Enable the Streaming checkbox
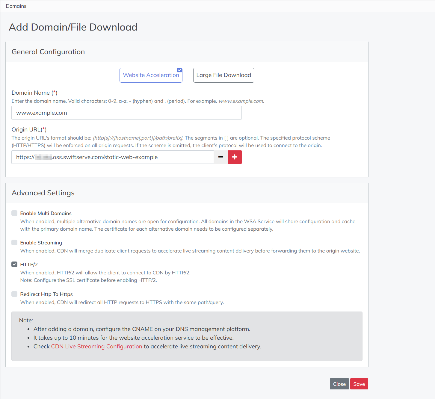The width and height of the screenshot is (435, 399). [x=14, y=242]
